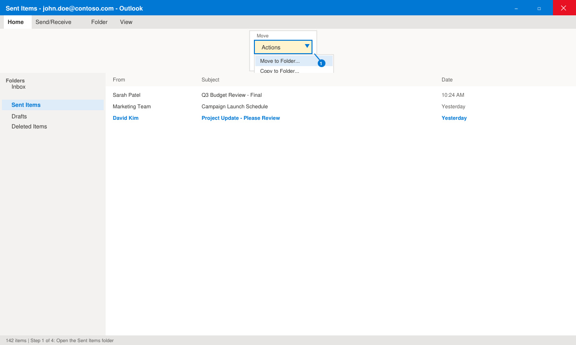The width and height of the screenshot is (576, 345).
Task: Open the View ribbon tab
Action: coord(126,22)
